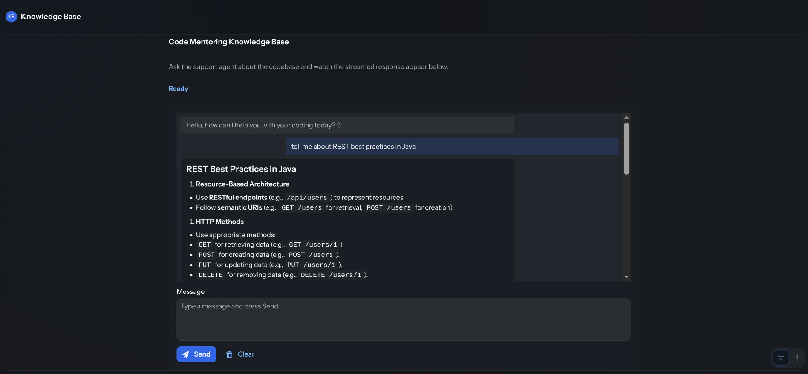Click the 'GET /users/1' code example
Image resolution: width=808 pixels, height=374 pixels.
tap(313, 245)
